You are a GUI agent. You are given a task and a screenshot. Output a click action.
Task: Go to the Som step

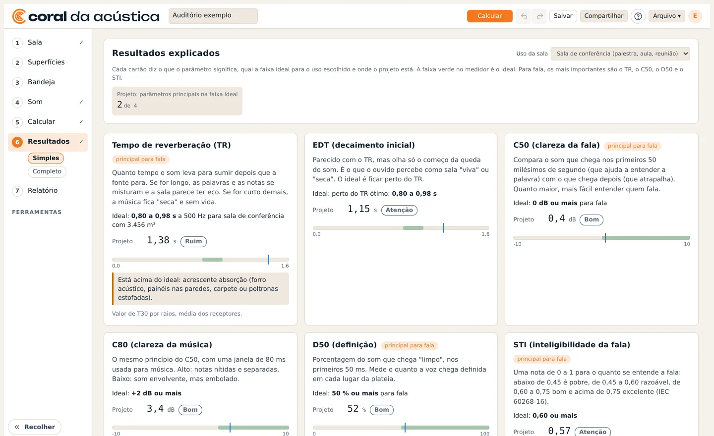point(48,102)
